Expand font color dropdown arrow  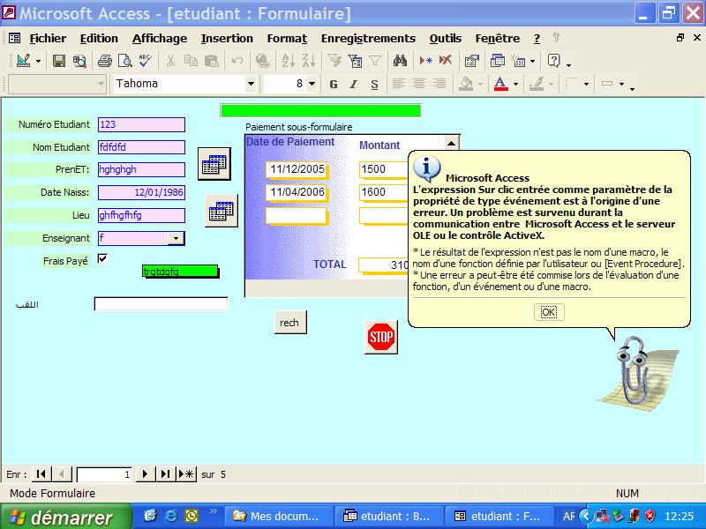tap(516, 84)
